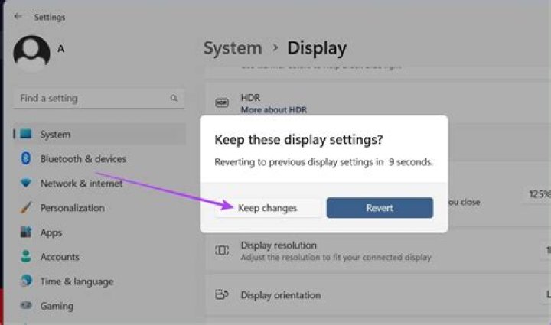The height and width of the screenshot is (325, 551).
Task: Click the Find a setting search box
Action: pyautogui.click(x=99, y=99)
